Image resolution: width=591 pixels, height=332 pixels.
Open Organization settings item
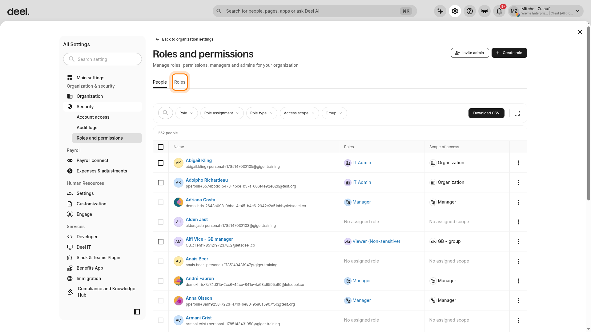click(x=103, y=96)
